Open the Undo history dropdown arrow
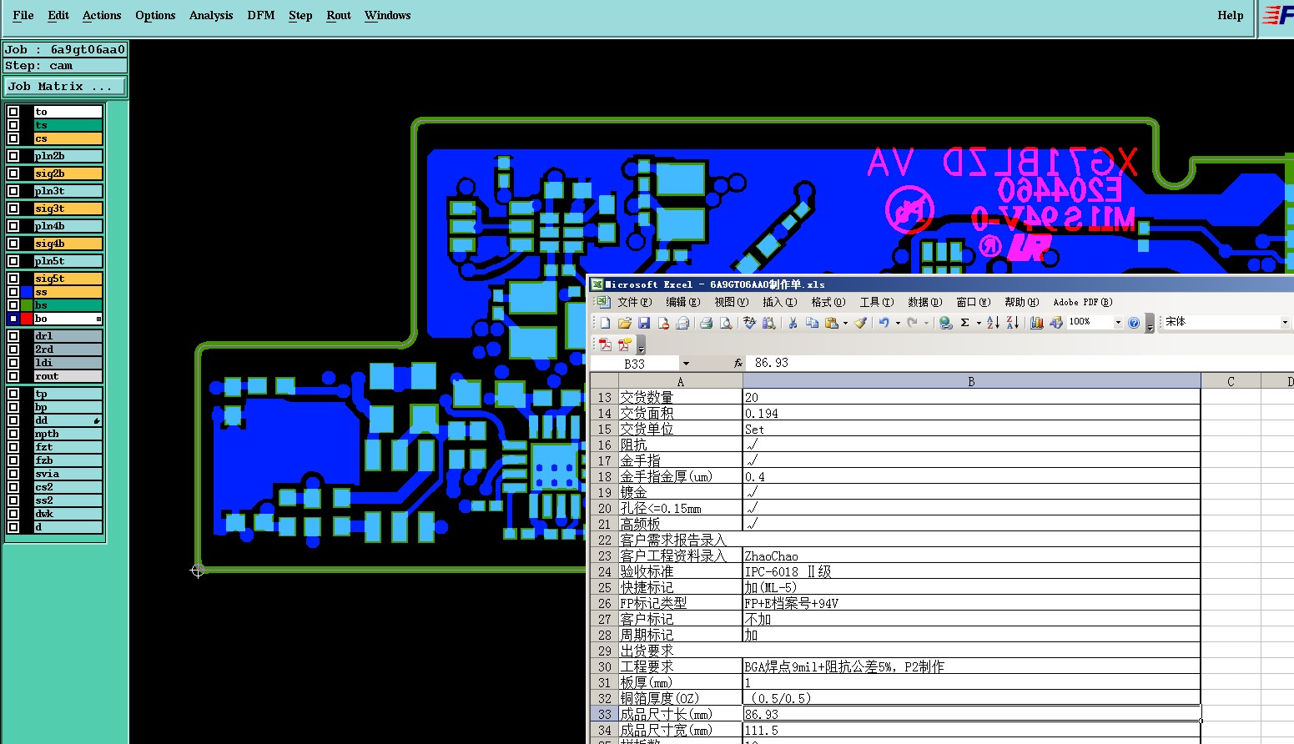 coord(898,323)
